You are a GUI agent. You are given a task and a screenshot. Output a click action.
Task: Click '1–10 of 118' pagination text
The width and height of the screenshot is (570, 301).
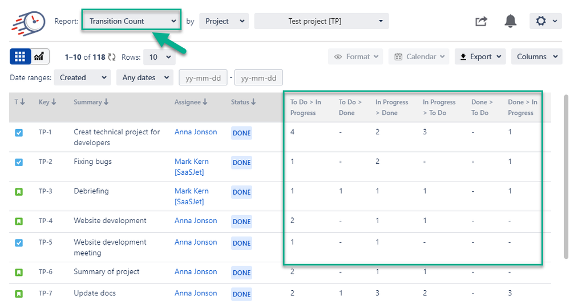[x=85, y=57]
